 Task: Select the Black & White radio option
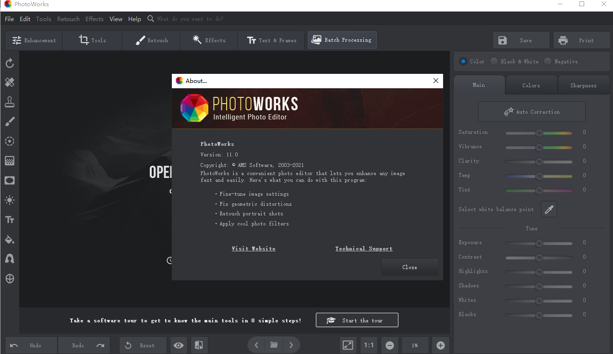494,61
